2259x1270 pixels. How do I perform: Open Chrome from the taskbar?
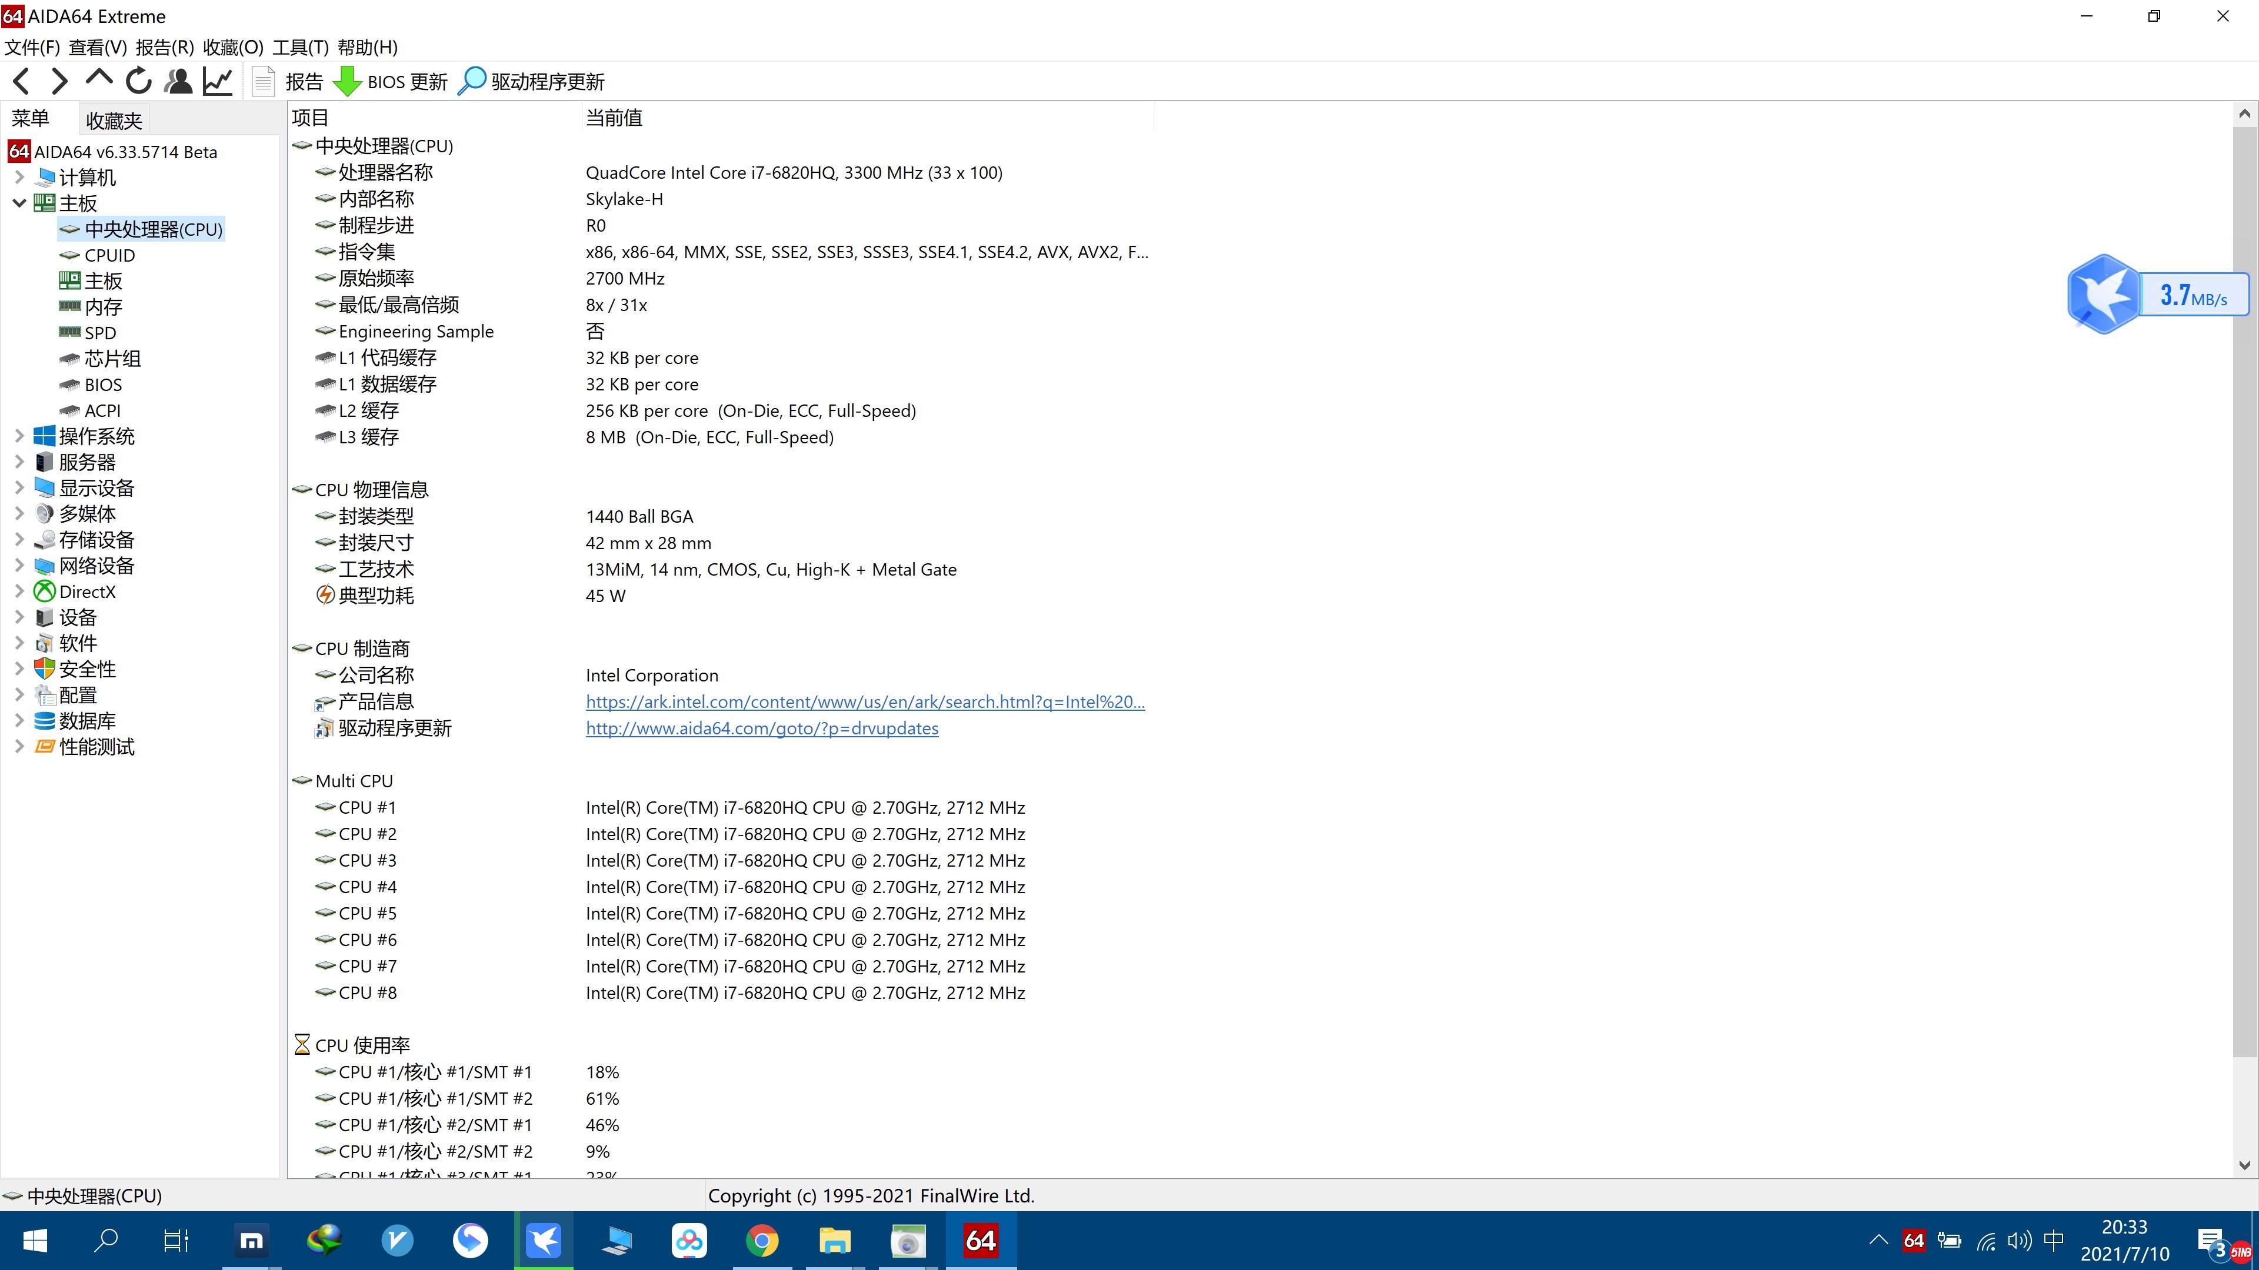click(761, 1240)
